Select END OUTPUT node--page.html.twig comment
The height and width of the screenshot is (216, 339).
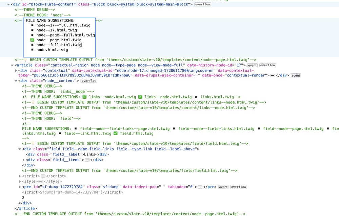coord(130,214)
